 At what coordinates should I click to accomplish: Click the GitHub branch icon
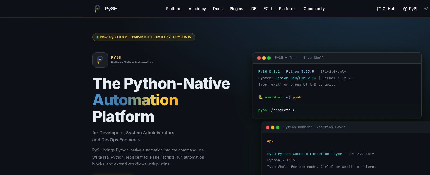click(378, 9)
